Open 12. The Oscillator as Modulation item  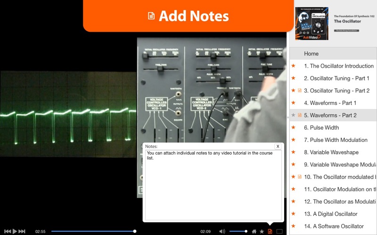pyautogui.click(x=333, y=202)
